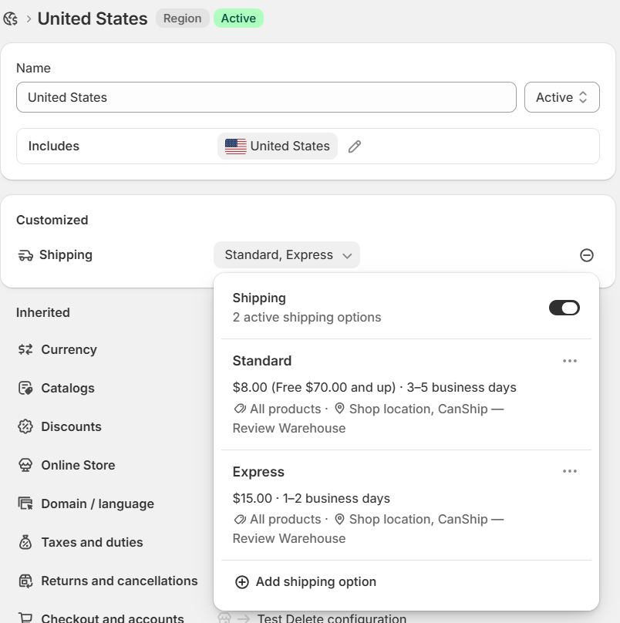Screen dimensions: 620x623
Task: Click the 'Inherited' section heading
Action: tap(43, 313)
